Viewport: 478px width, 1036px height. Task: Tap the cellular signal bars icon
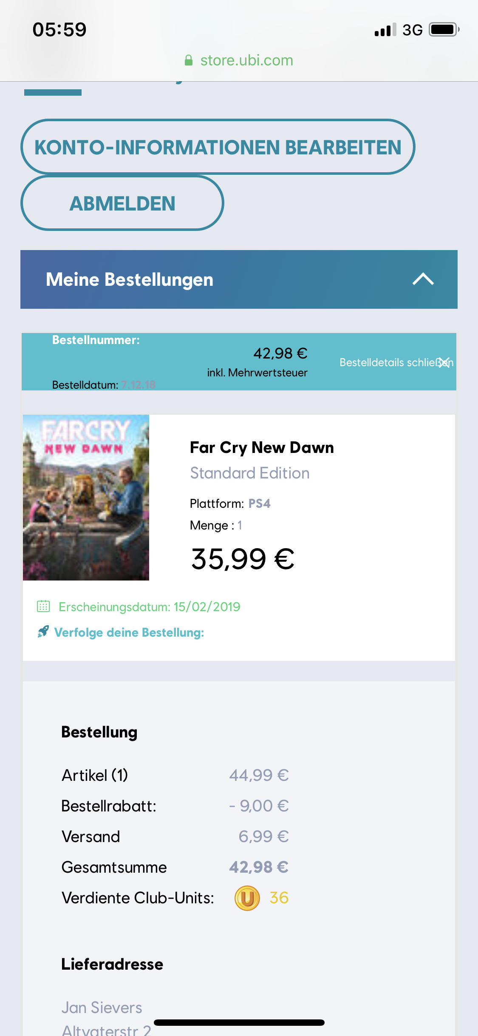coord(385,30)
